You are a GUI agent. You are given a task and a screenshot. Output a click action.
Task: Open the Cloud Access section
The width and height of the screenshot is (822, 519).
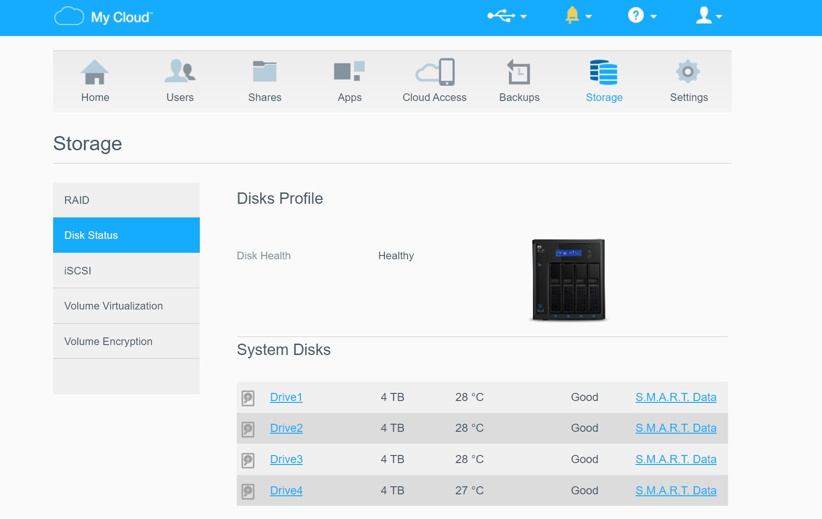click(434, 82)
